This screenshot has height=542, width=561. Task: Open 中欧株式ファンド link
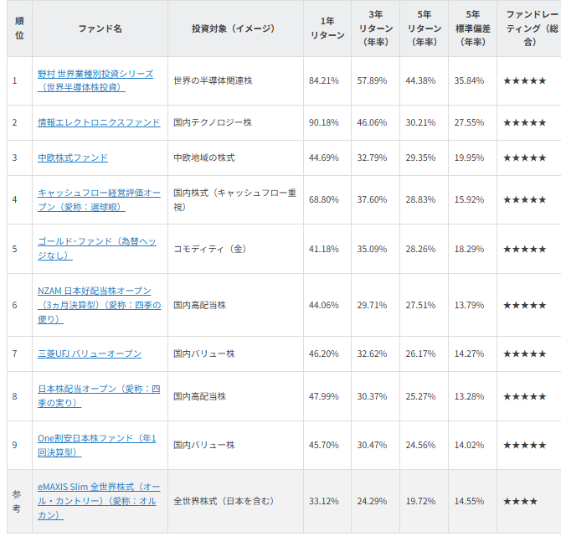click(x=73, y=157)
